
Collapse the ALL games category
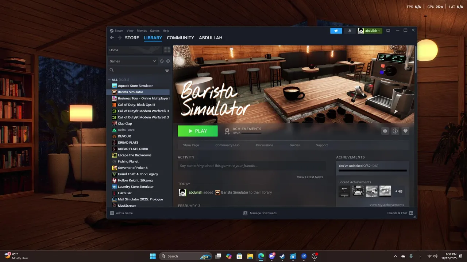[109, 80]
